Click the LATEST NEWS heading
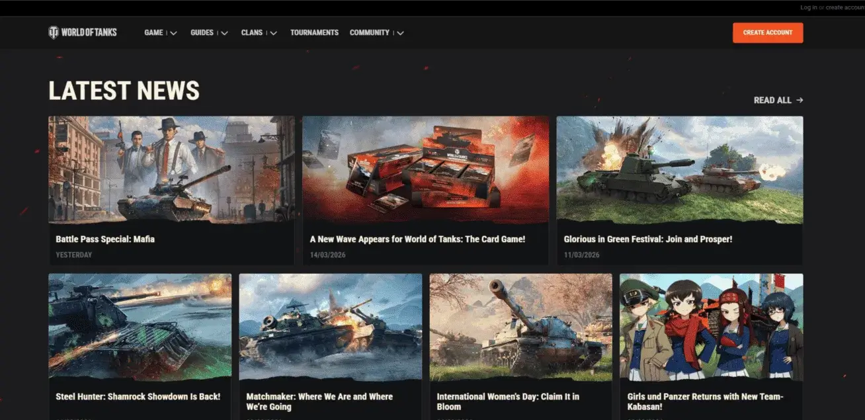Screen dimensions: 865x420 124,91
